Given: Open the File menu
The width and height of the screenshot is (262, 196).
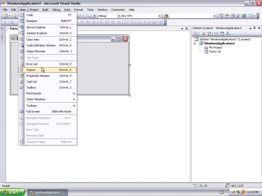Looking at the screenshot, I should coord(5,10).
